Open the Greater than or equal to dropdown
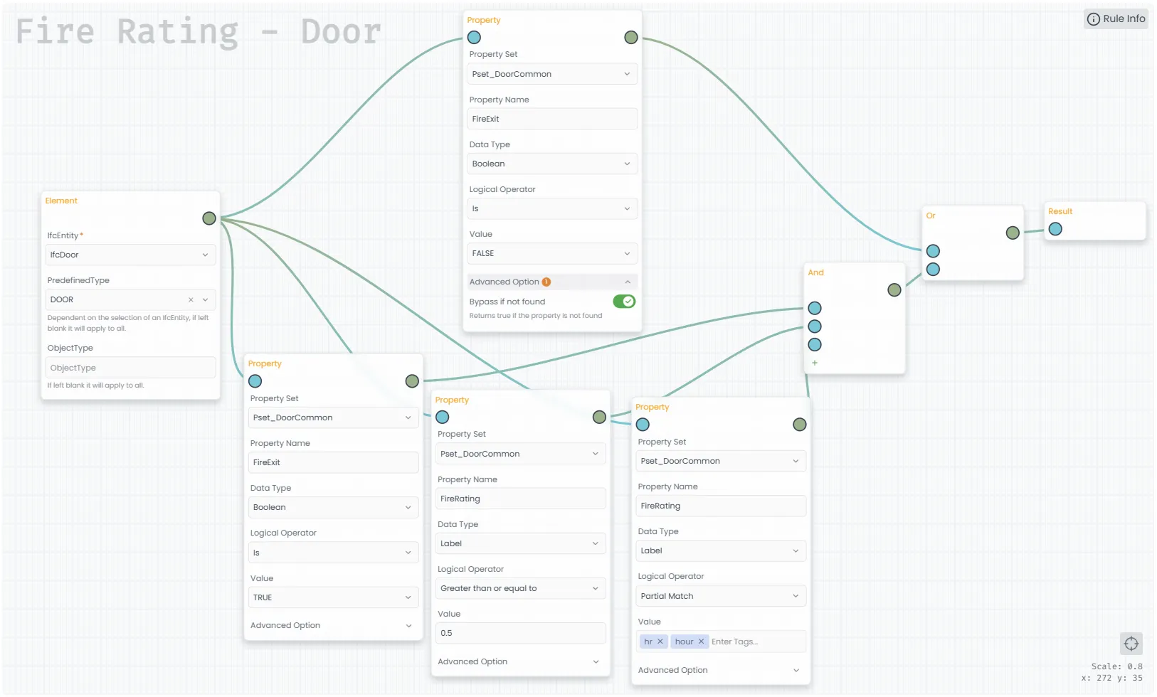This screenshot has height=697, width=1157. 519,588
